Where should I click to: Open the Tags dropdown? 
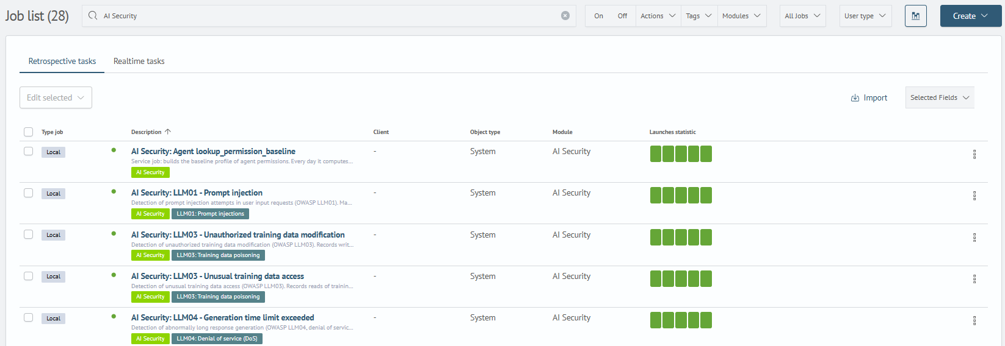pos(699,16)
